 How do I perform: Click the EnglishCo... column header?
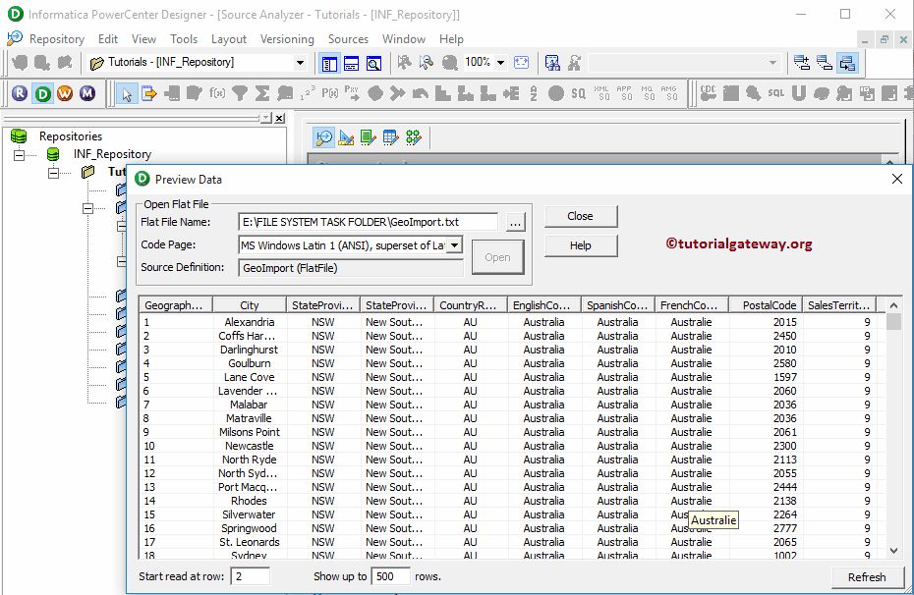pos(543,305)
